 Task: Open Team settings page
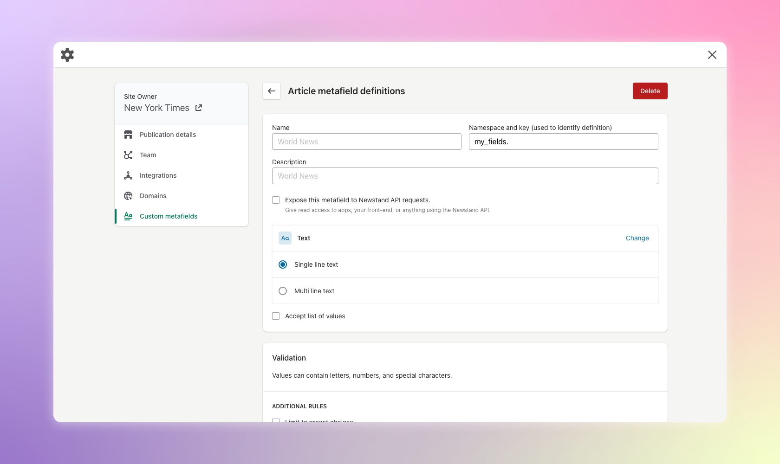[x=182, y=155]
